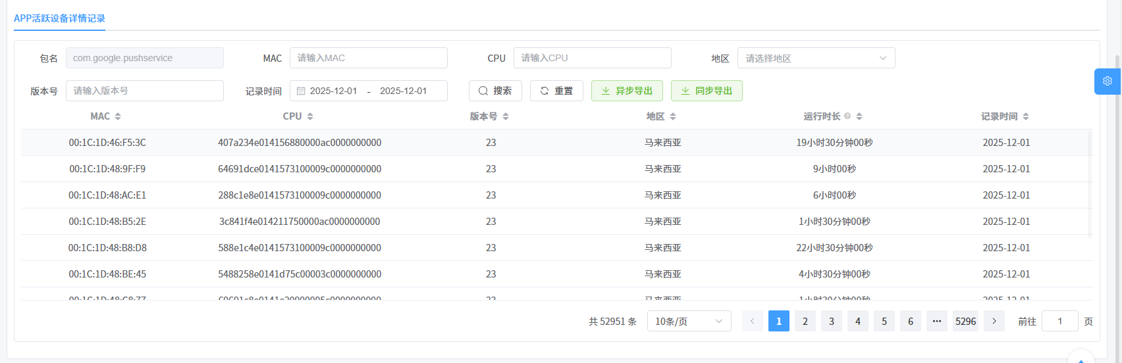Click CPU value 407a234e014156880000ac0000000000

click(x=300, y=143)
